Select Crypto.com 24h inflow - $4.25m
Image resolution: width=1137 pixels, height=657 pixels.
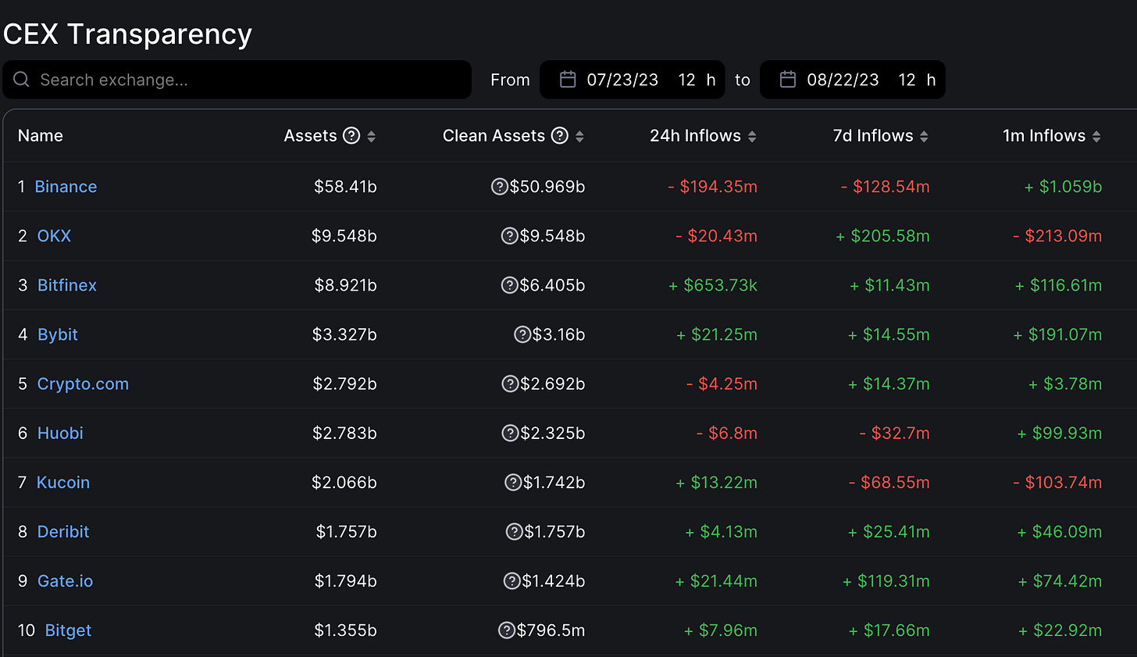[722, 384]
